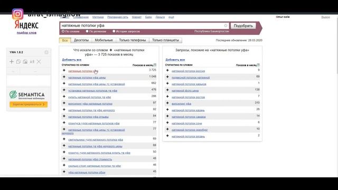
Task: Switch to the 'Все' tab
Action: tap(65, 40)
